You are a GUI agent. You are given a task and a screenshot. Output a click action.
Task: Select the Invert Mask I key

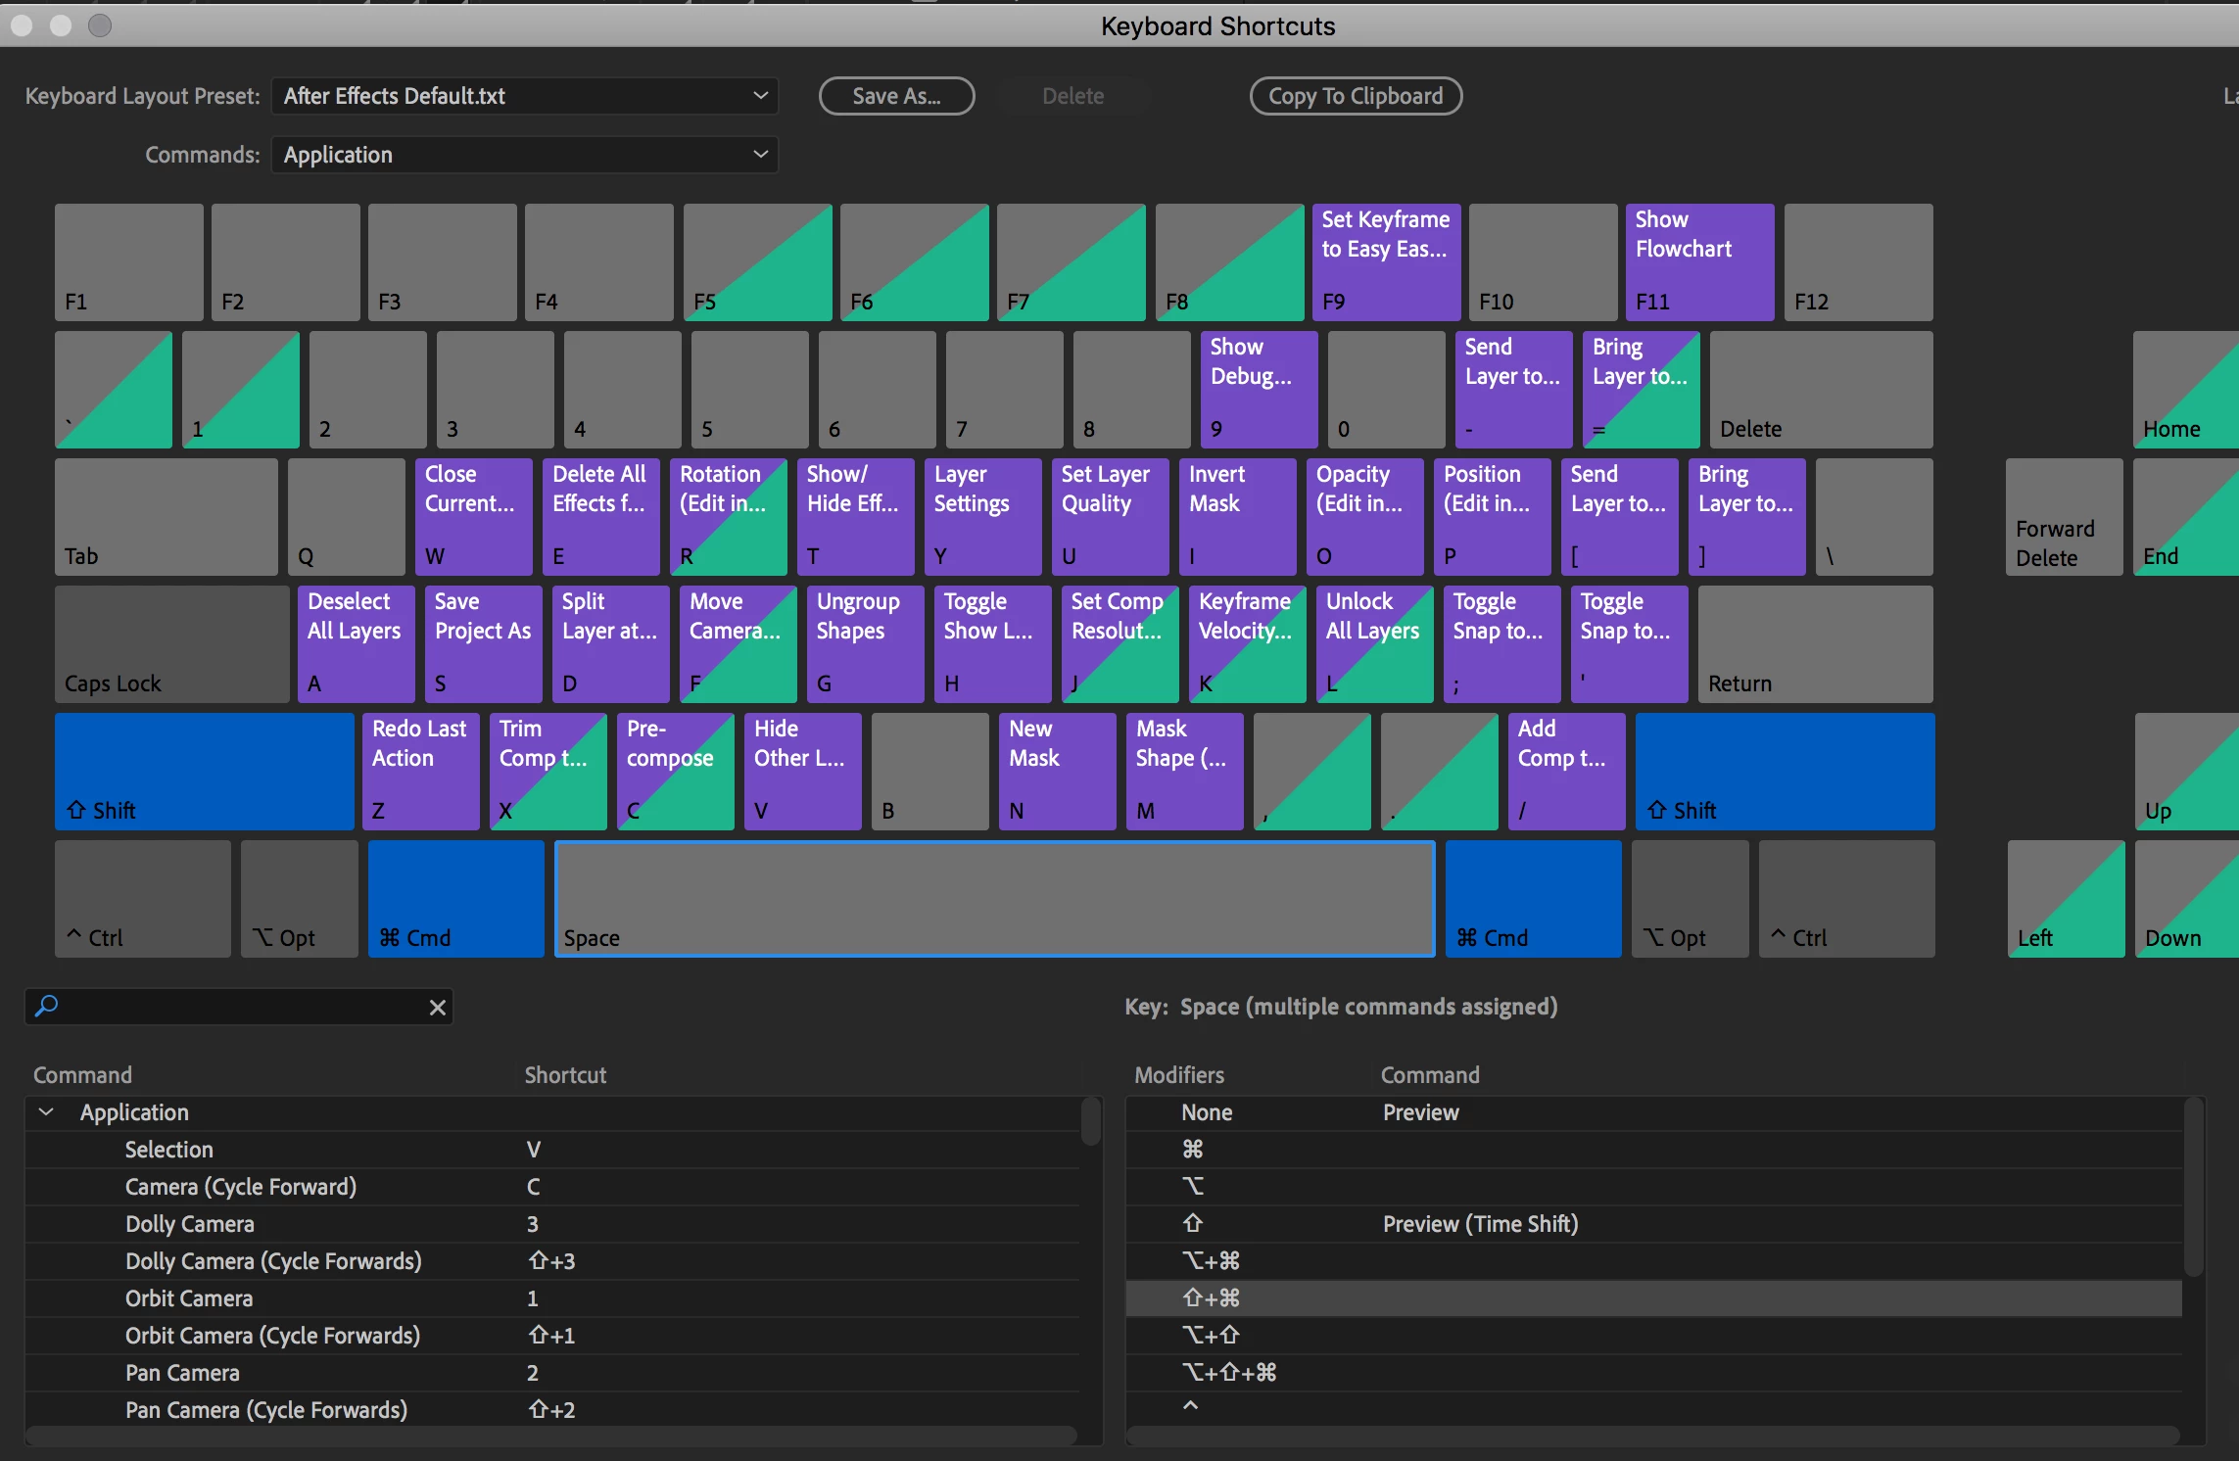click(1236, 516)
